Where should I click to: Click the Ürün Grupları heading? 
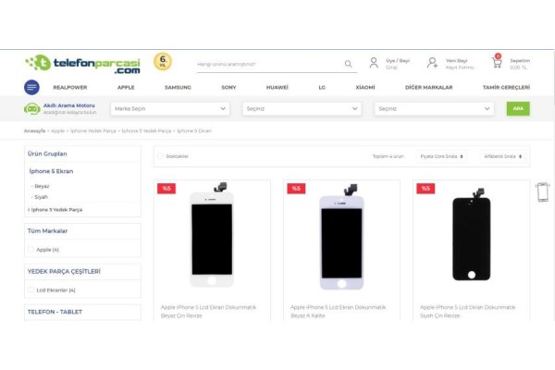click(47, 154)
